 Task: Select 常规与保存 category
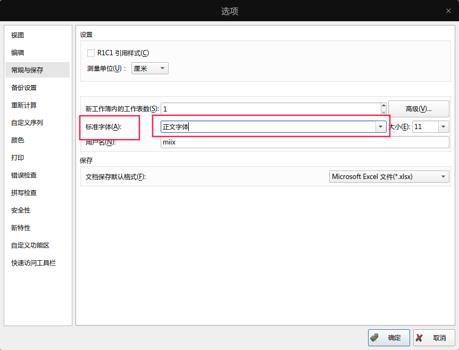point(37,70)
